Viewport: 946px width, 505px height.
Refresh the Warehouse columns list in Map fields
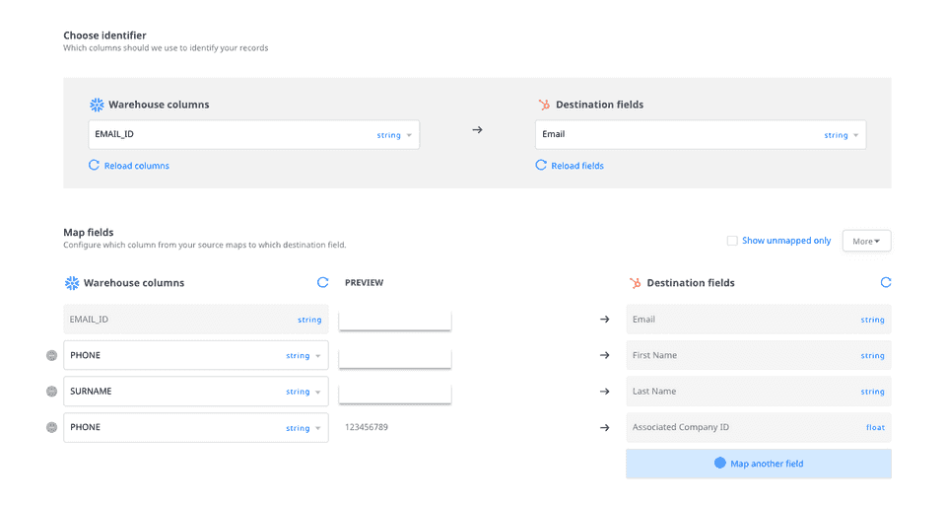(322, 283)
